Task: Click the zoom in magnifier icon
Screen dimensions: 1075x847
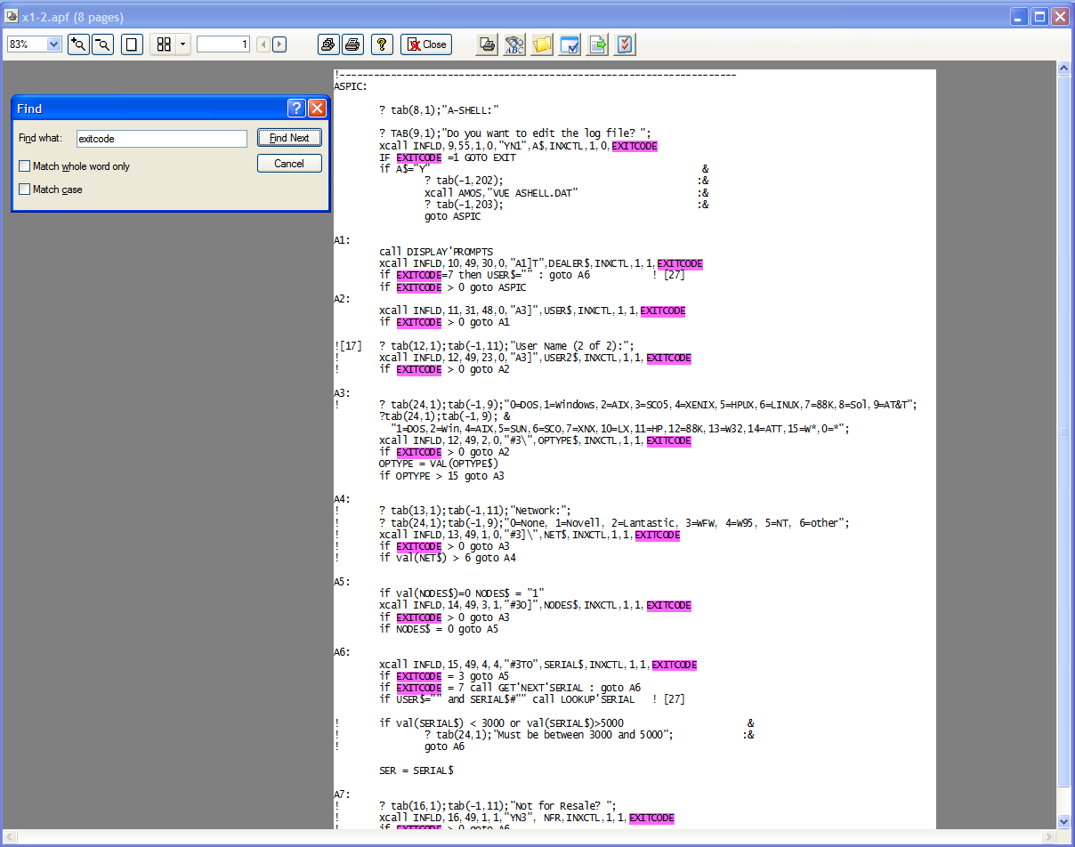Action: [x=78, y=44]
